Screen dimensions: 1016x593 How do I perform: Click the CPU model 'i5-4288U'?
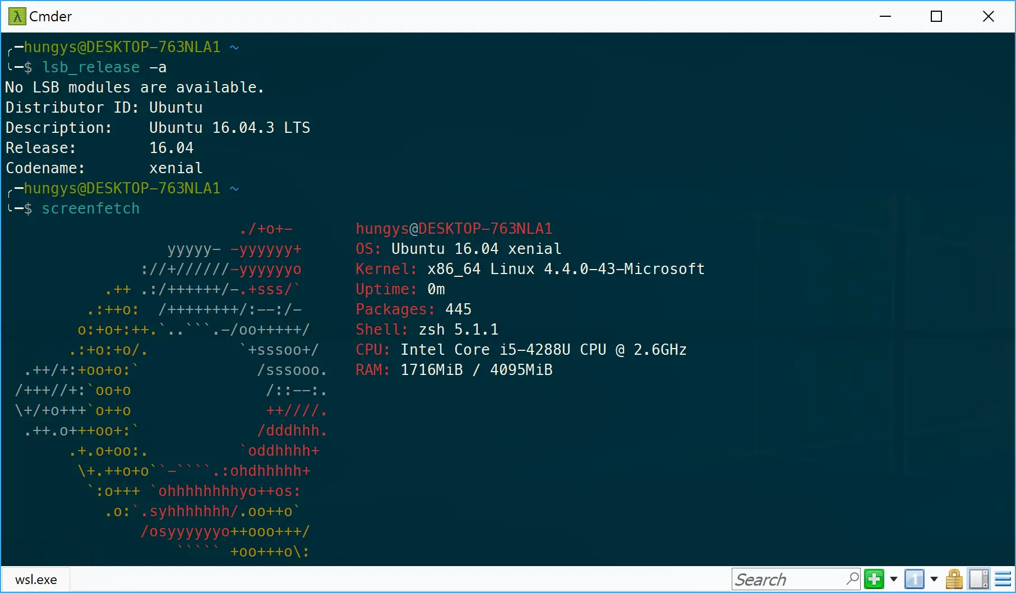pyautogui.click(x=535, y=350)
